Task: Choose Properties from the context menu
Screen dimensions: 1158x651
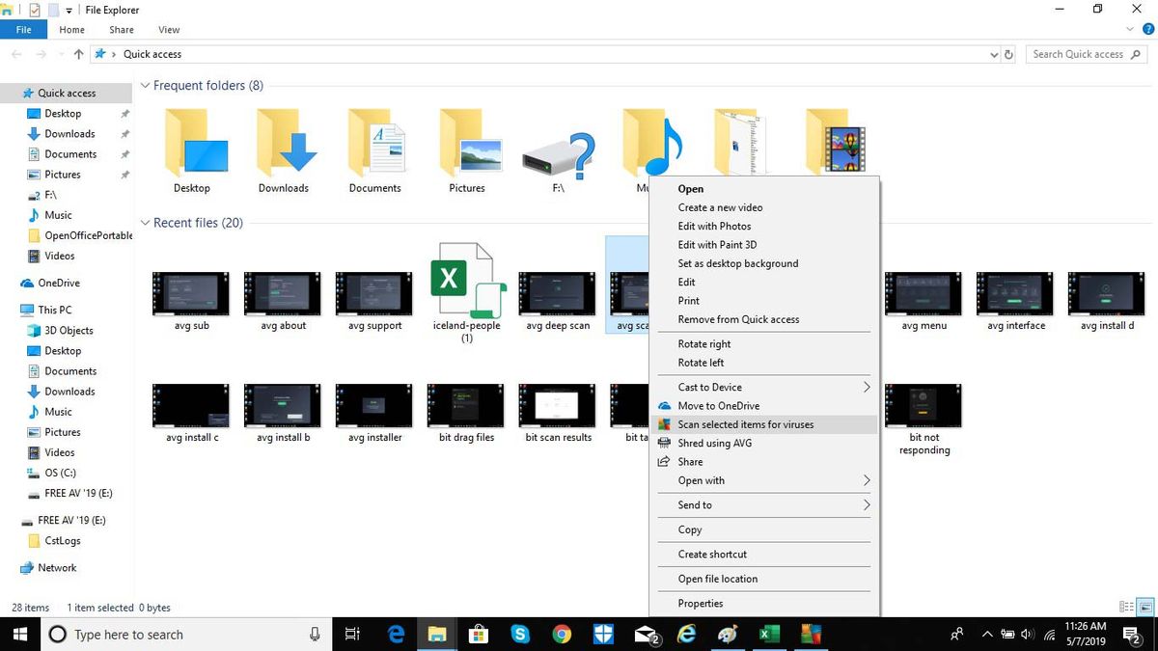Action: [x=701, y=603]
